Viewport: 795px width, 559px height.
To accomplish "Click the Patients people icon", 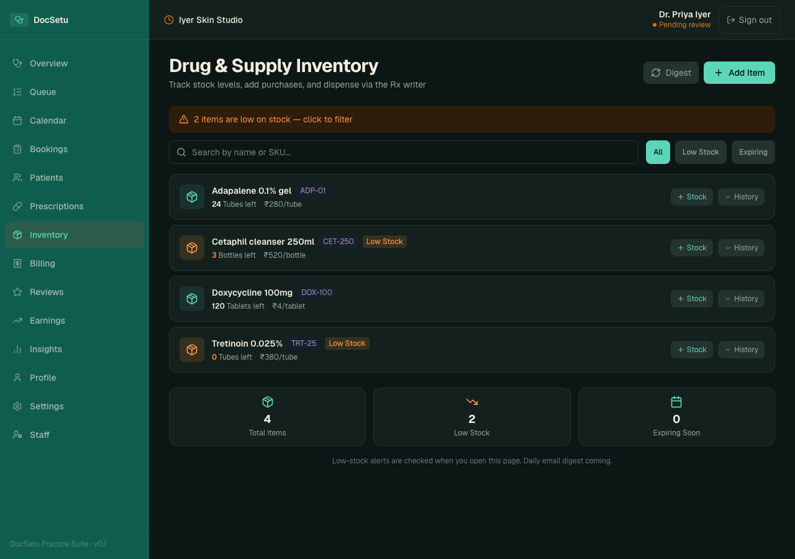I will point(17,178).
